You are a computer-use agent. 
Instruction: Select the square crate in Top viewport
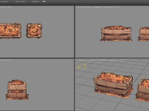(x=34, y=31)
